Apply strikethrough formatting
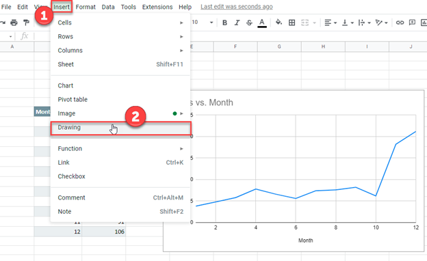 249,23
